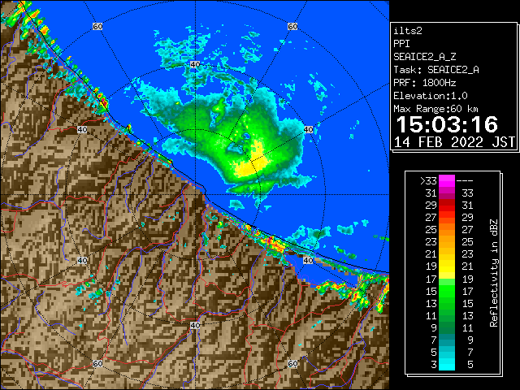Click the "PRF: 1800Hz" value
The image size is (520, 390).
pos(425,83)
